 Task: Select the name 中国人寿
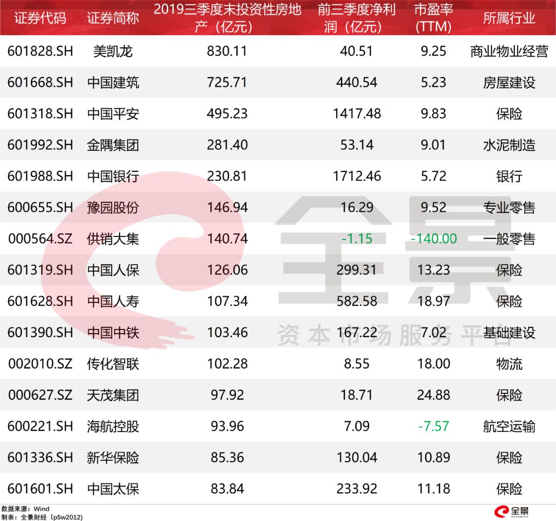coord(113,302)
